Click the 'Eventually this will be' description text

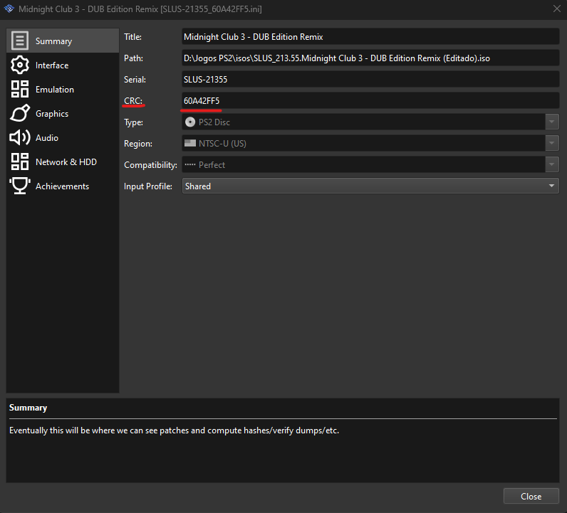point(175,430)
